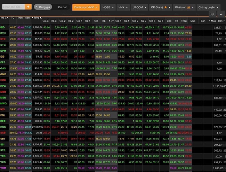Expand the HOSE dropdown

click(108, 7)
